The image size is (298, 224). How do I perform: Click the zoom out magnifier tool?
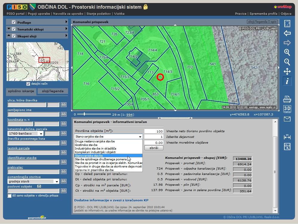pos(287,62)
